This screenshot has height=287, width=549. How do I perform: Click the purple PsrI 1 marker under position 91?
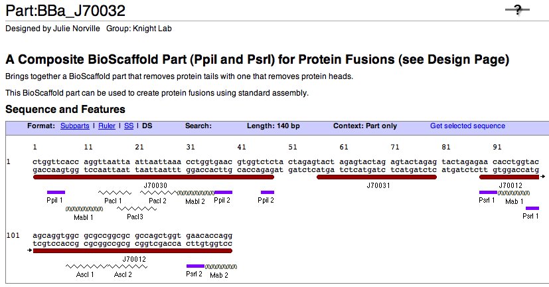pos(487,192)
